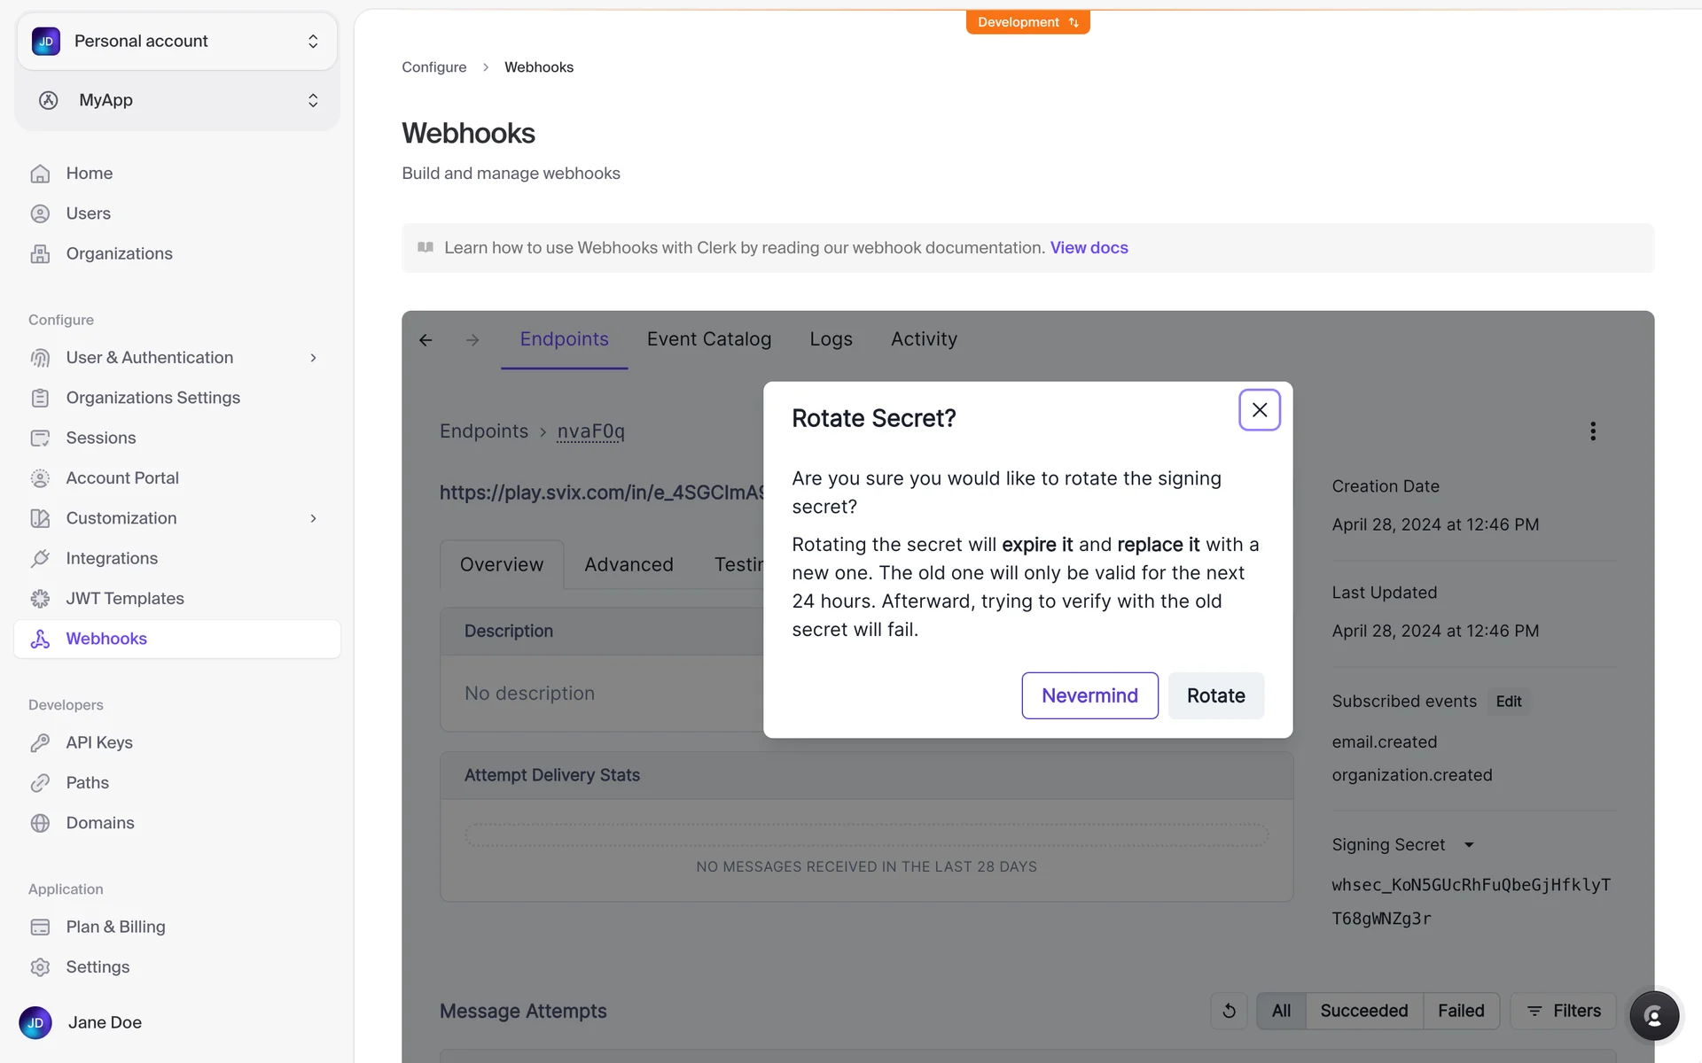Open the support chat bubble
The width and height of the screenshot is (1702, 1063).
tap(1653, 1015)
